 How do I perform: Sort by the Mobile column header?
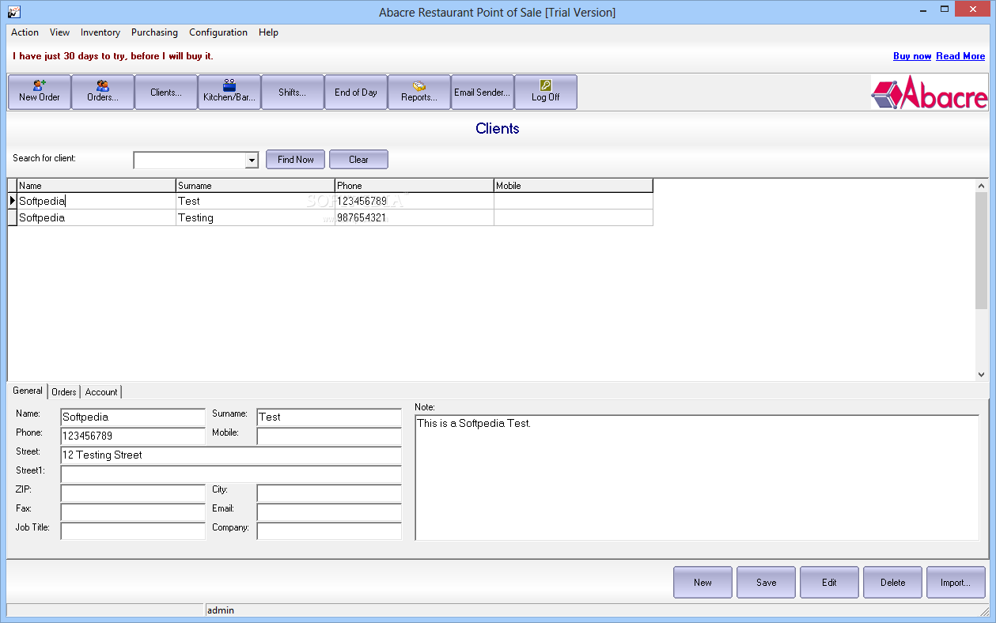pyautogui.click(x=574, y=186)
